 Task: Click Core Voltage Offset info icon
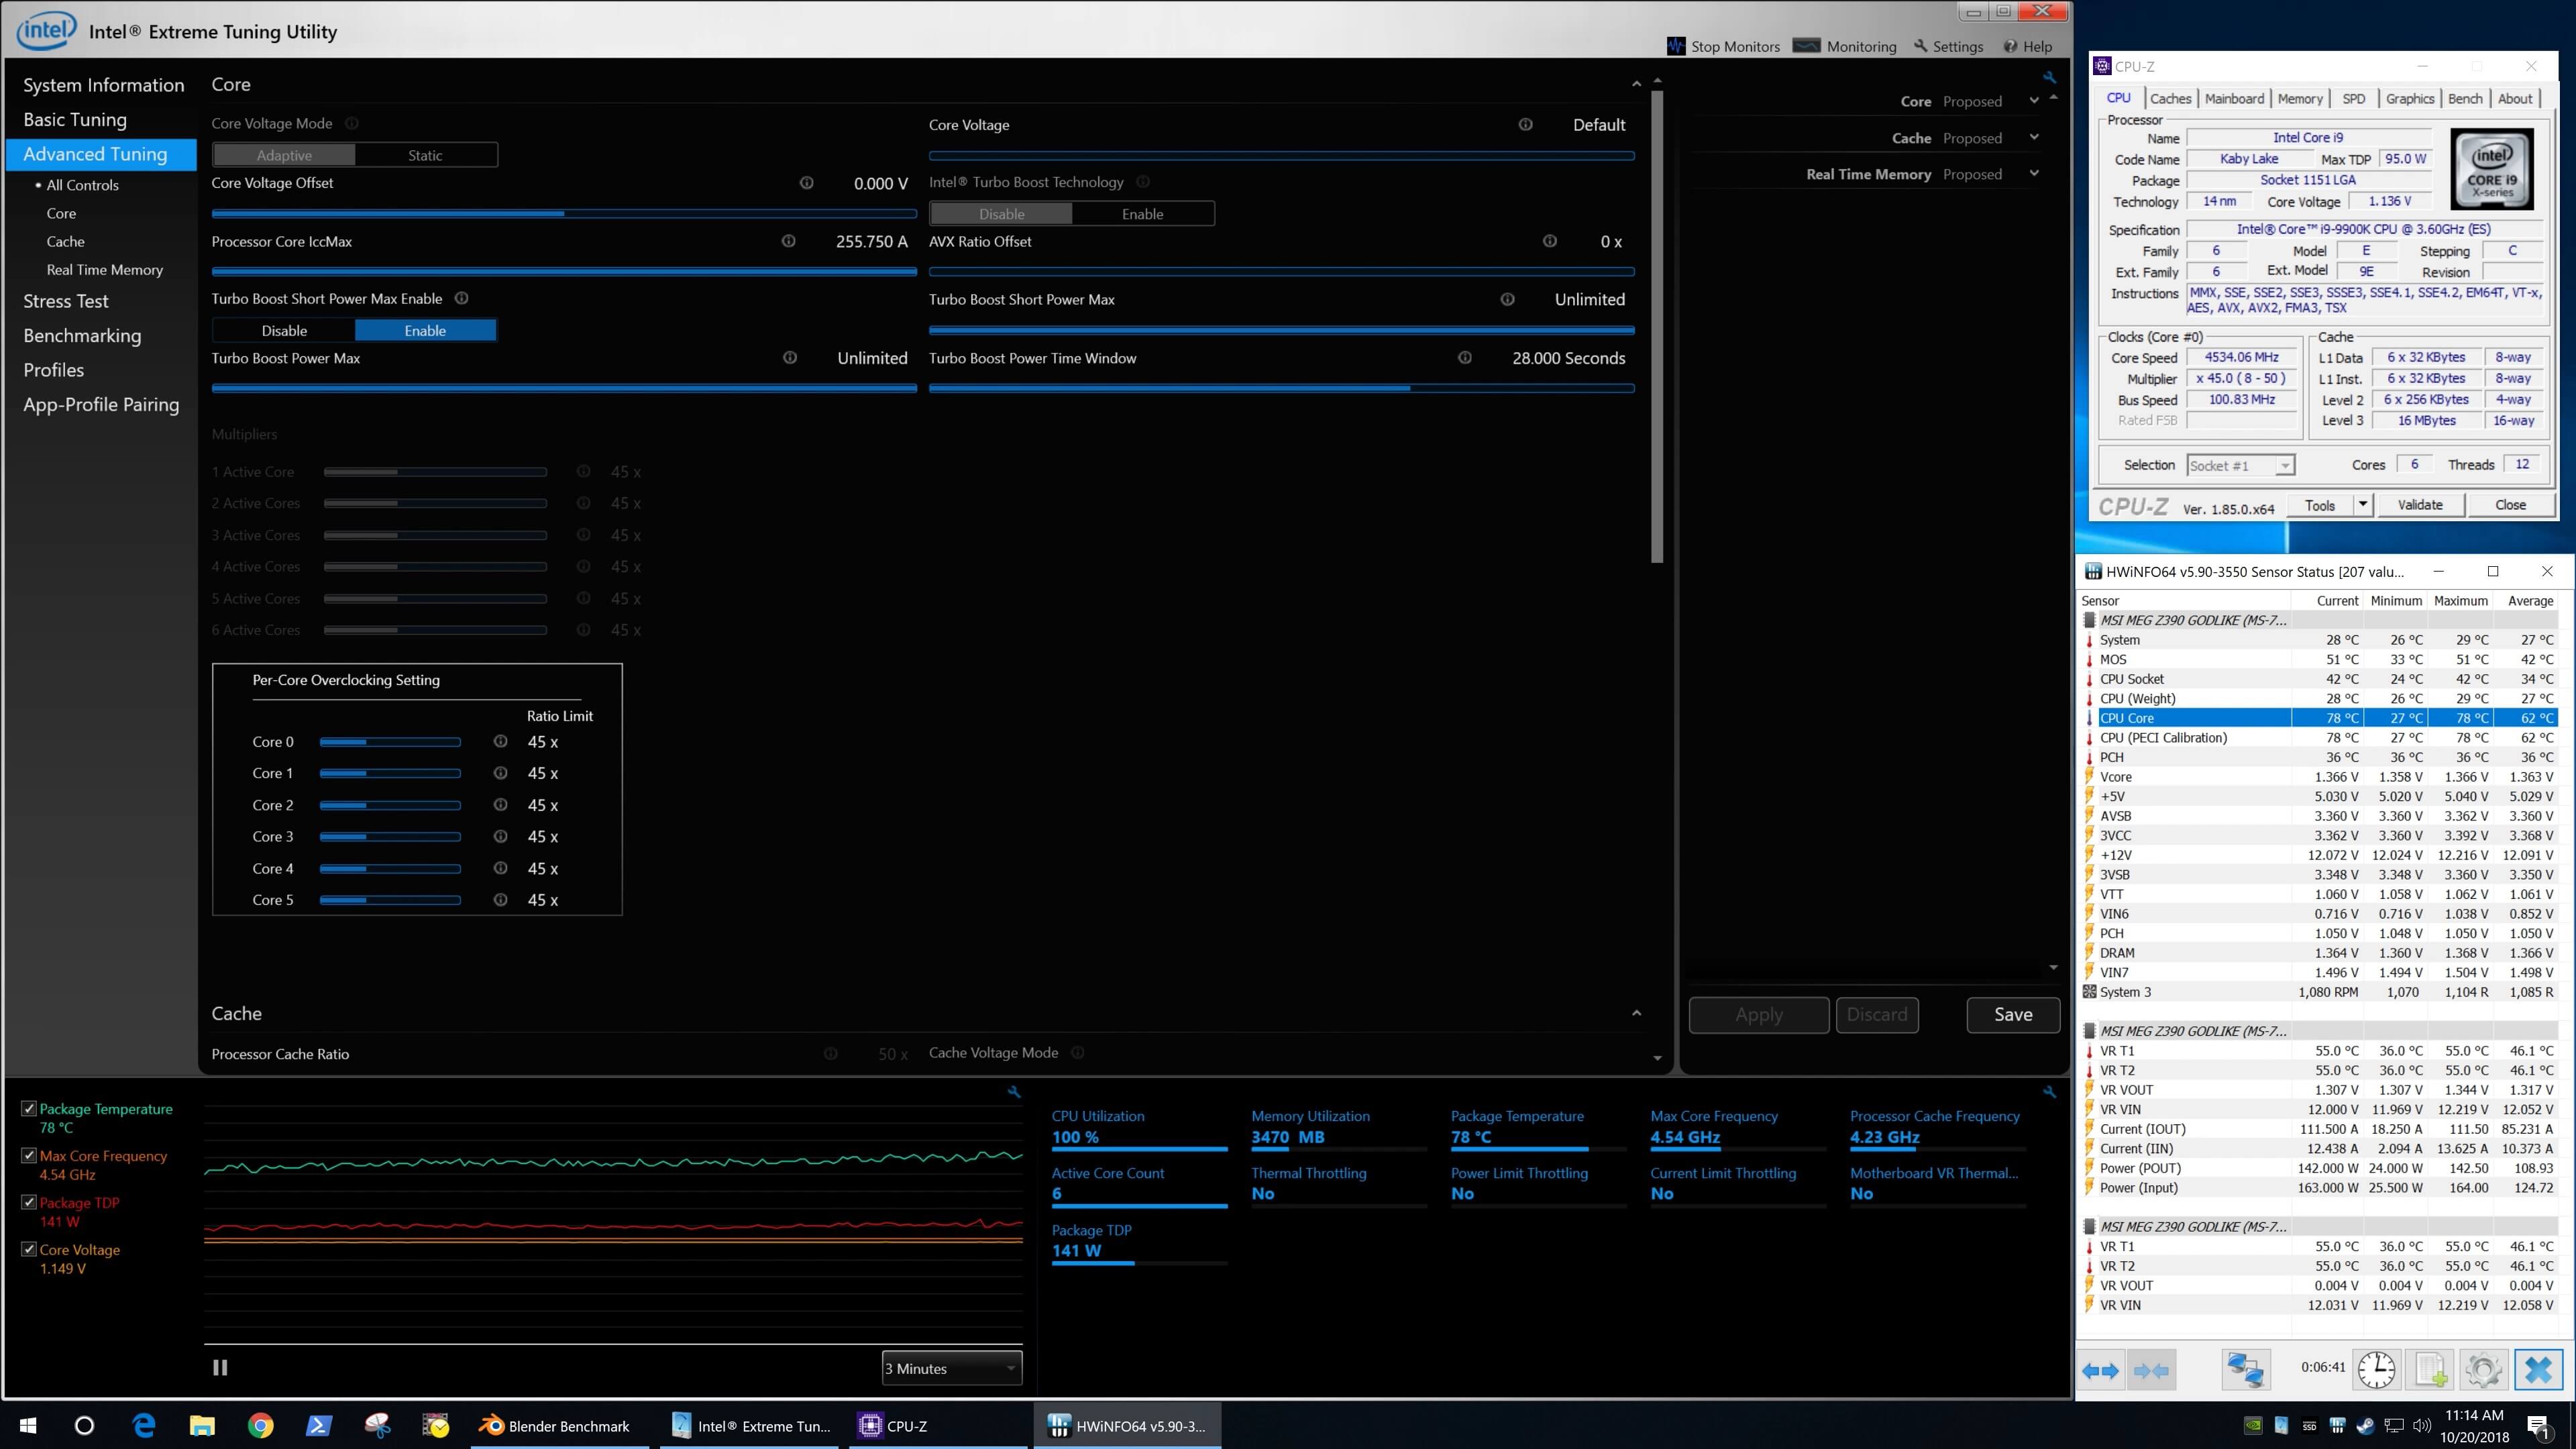[x=806, y=183]
